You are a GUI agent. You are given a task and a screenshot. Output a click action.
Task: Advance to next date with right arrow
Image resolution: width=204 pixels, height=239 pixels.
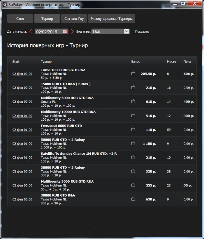(x=72, y=31)
